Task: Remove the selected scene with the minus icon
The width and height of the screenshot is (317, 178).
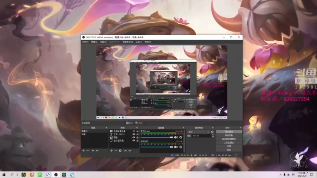Action: click(88, 151)
